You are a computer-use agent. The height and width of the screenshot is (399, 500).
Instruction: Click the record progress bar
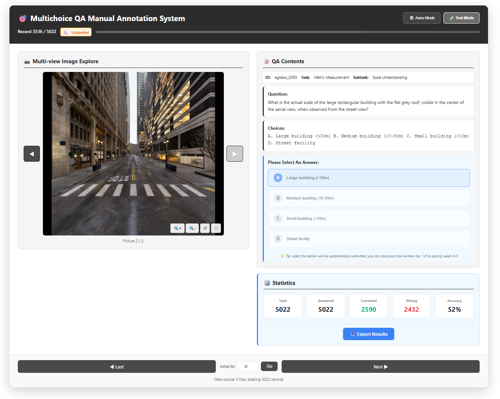(x=287, y=32)
